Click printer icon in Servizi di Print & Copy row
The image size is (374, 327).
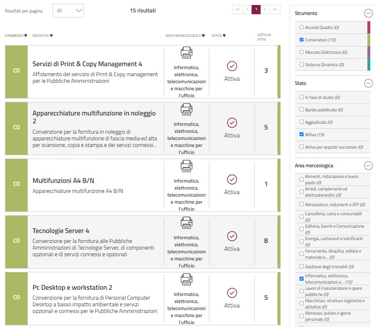tap(186, 53)
